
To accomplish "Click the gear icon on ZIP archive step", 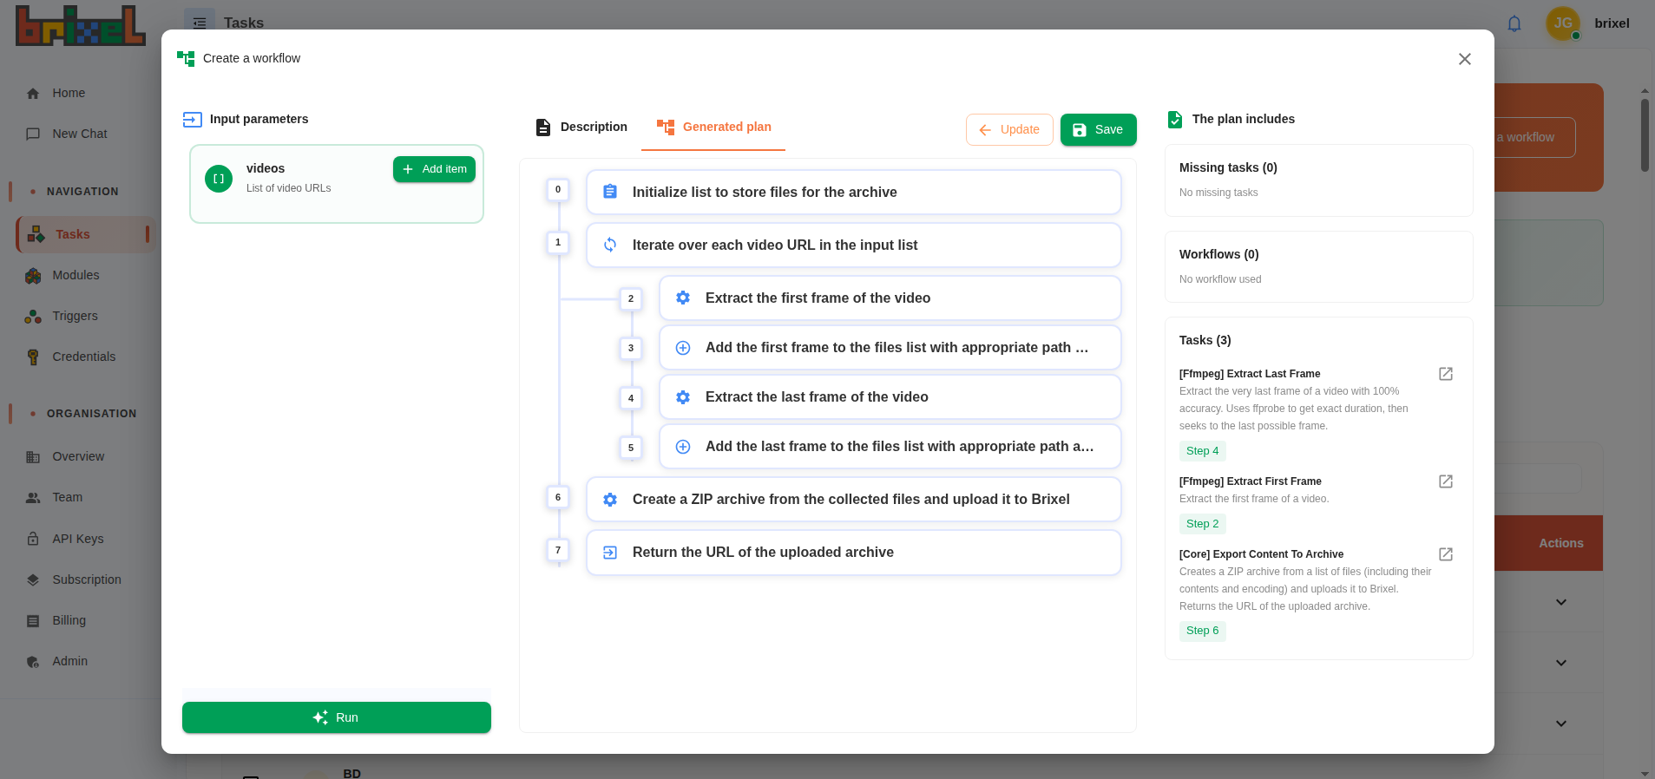I will 610,500.
